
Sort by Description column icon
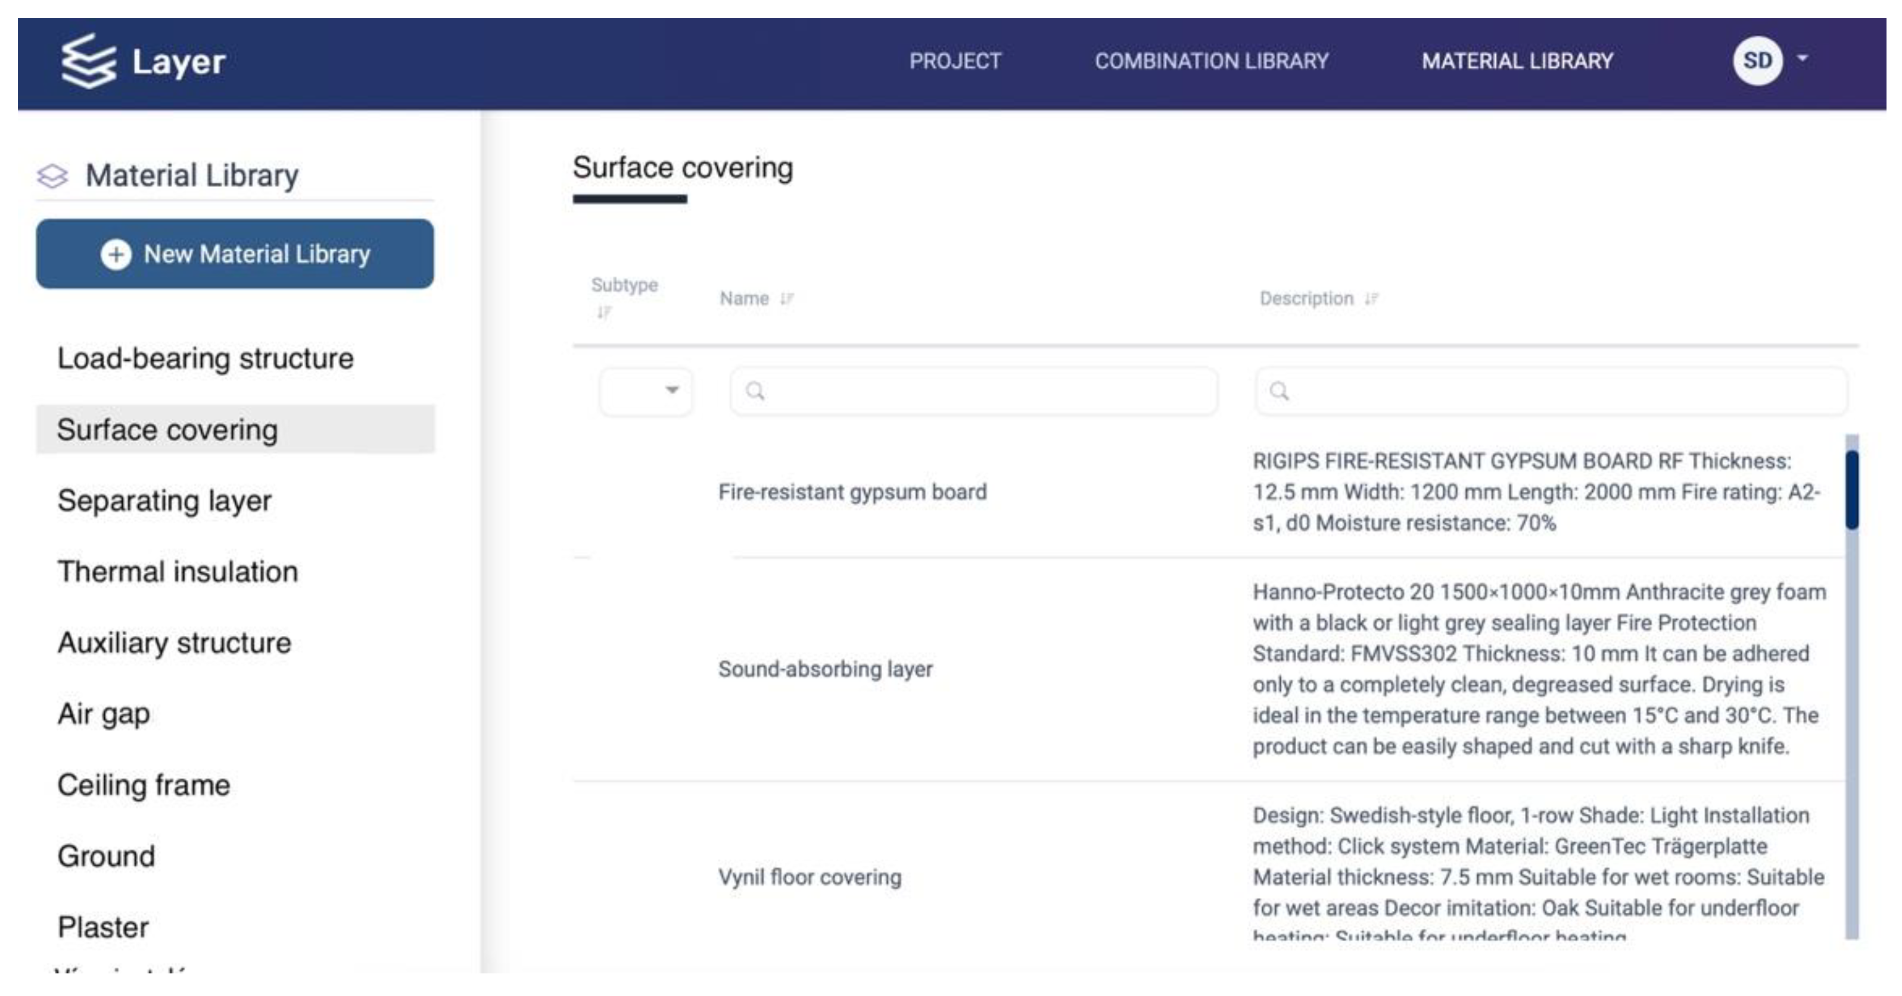[1372, 299]
